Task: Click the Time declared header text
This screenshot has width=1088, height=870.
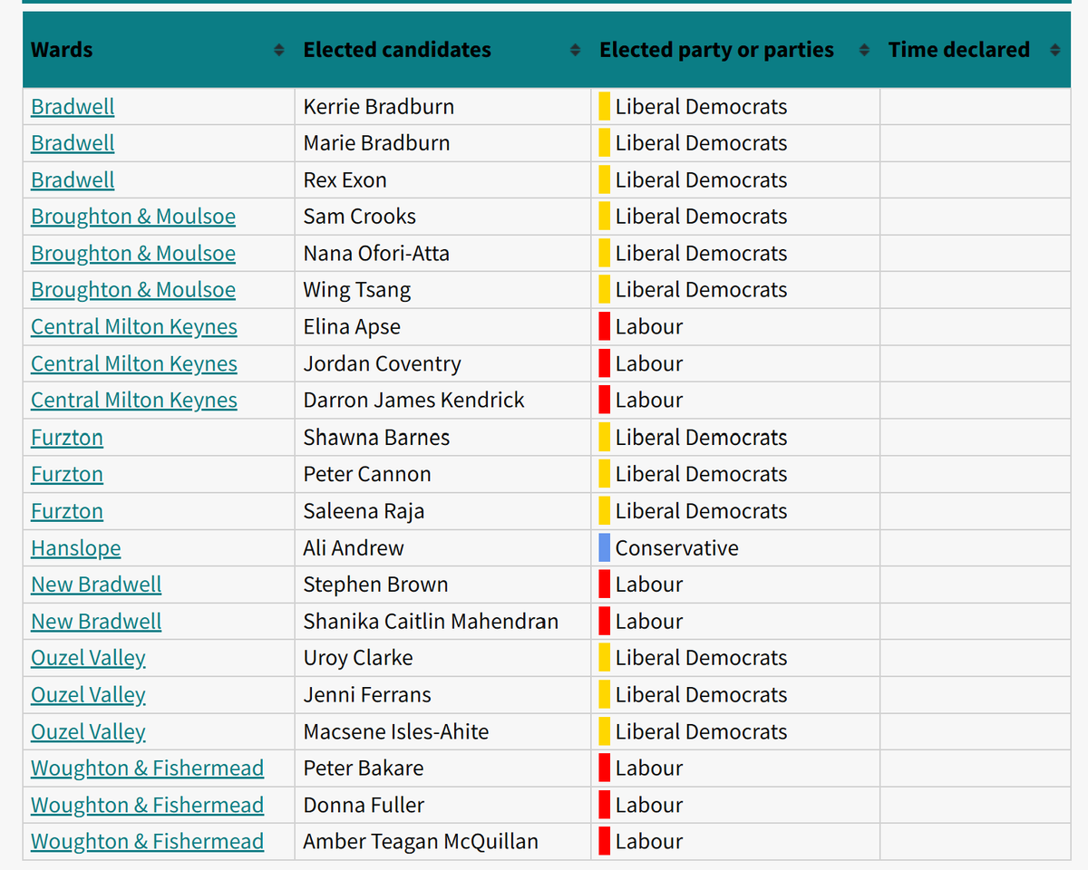Action: click(x=959, y=50)
